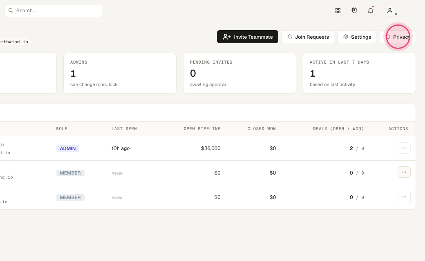Select the OPEN PIPELINE column header

(202, 129)
